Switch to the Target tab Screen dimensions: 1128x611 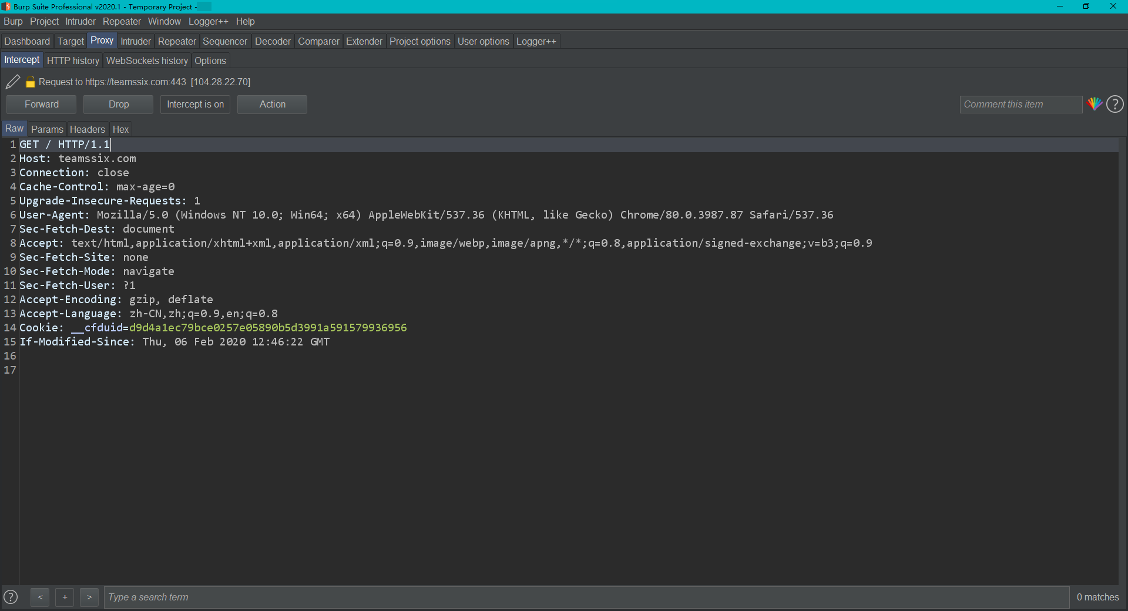[x=70, y=41]
